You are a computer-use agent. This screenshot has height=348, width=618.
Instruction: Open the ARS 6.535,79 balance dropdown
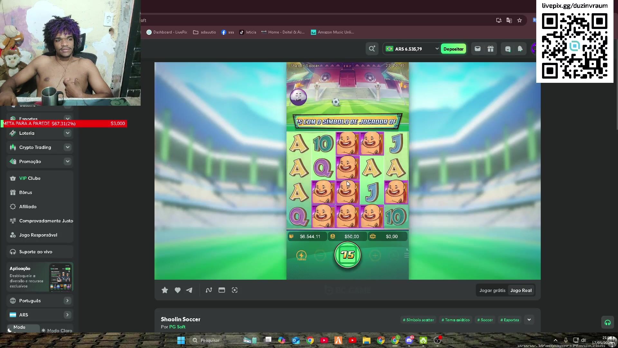(x=412, y=49)
